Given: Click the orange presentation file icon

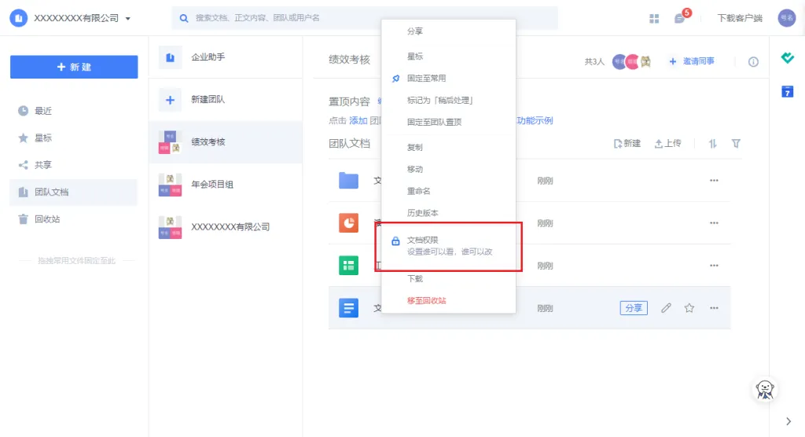Looking at the screenshot, I should (348, 223).
